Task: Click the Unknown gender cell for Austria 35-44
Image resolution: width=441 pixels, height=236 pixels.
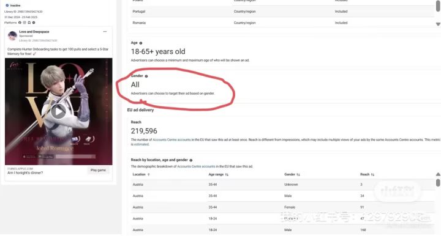Action: pos(291,185)
